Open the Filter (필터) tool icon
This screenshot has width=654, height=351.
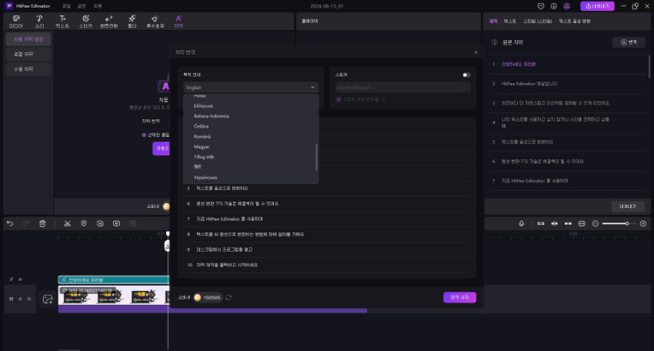[x=132, y=20]
